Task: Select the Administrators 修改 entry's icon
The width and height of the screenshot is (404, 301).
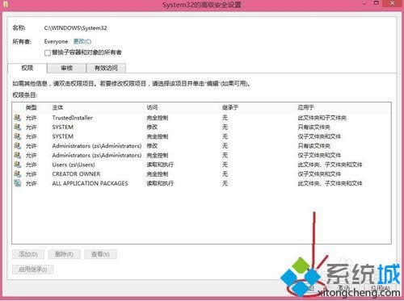Action: click(18, 146)
